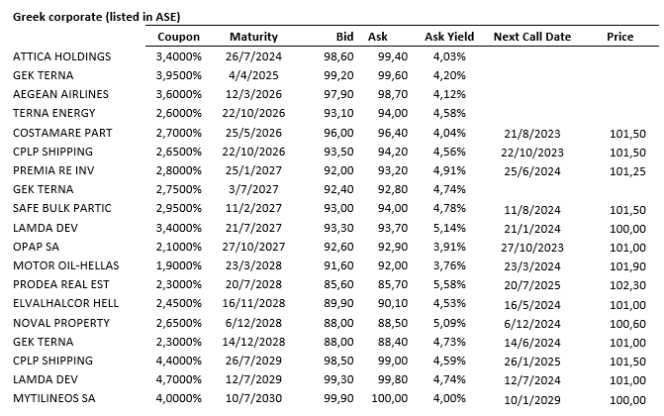
Task: Click the AEGEAN AIRLINES cell
Action: click(60, 94)
